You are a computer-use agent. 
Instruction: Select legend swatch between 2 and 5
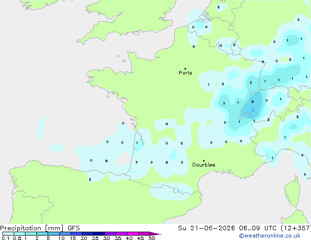[x=42, y=234]
